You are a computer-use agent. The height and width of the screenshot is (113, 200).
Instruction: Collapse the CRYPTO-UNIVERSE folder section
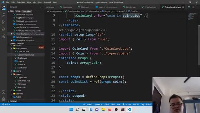tap(8, 44)
